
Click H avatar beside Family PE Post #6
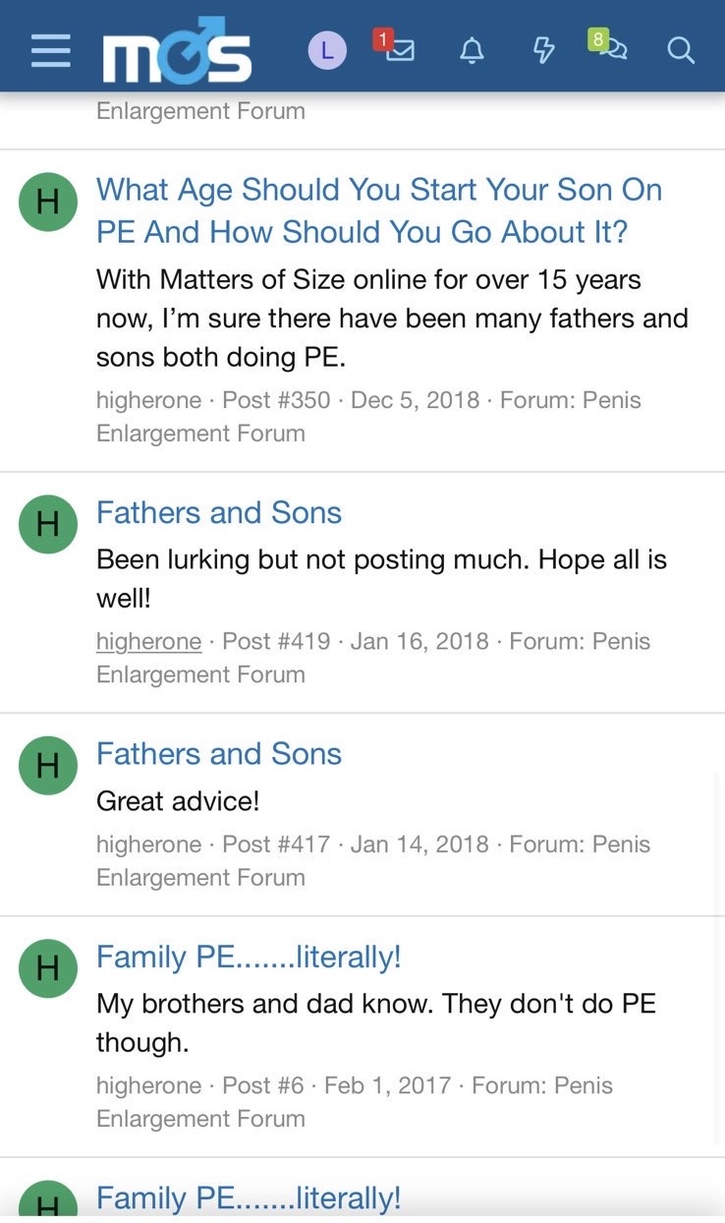48,968
